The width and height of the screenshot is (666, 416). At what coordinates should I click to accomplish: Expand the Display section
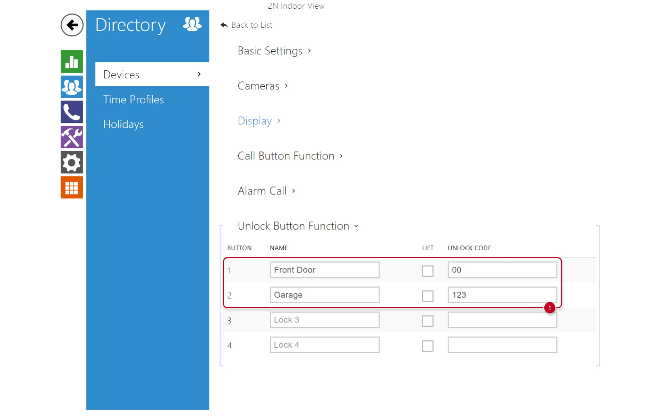pyautogui.click(x=259, y=121)
